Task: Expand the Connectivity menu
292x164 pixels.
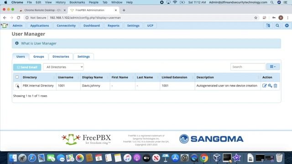Action: (66, 26)
